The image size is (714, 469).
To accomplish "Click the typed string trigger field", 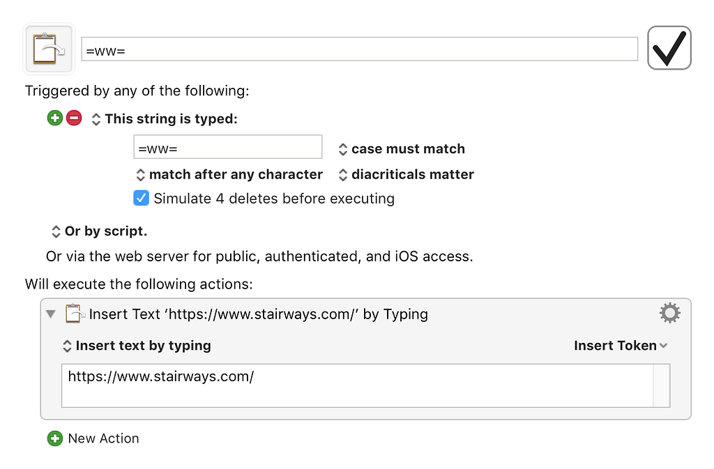I will [227, 148].
